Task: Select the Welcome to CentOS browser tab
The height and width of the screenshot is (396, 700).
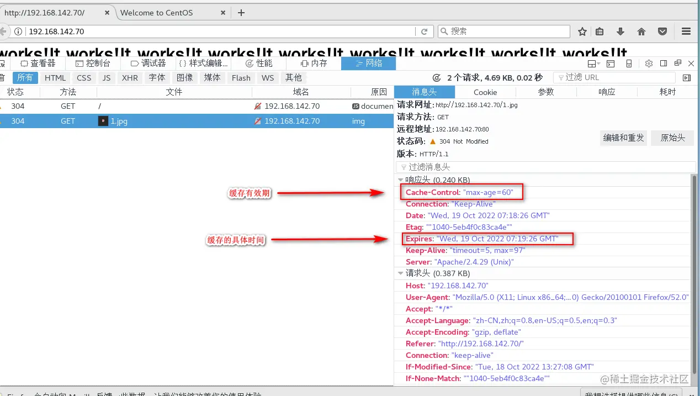Action: point(173,13)
